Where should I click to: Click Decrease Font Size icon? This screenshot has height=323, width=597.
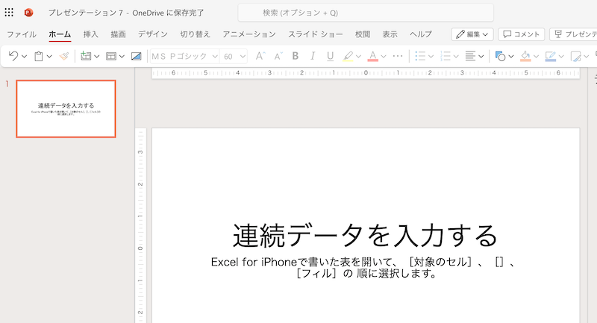(278, 56)
